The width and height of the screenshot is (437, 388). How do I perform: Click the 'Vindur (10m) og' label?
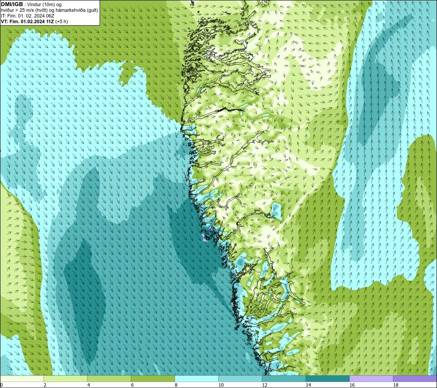[44, 4]
